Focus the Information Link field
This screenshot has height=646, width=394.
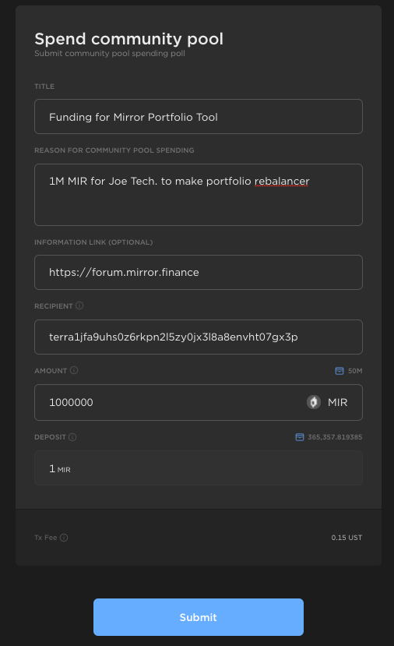tap(199, 272)
